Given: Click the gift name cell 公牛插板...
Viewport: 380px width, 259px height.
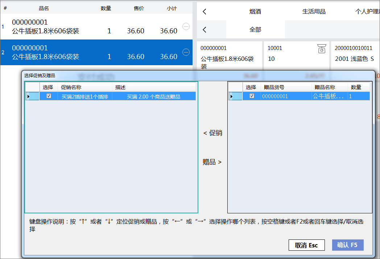Looking at the screenshot, I should [x=330, y=96].
